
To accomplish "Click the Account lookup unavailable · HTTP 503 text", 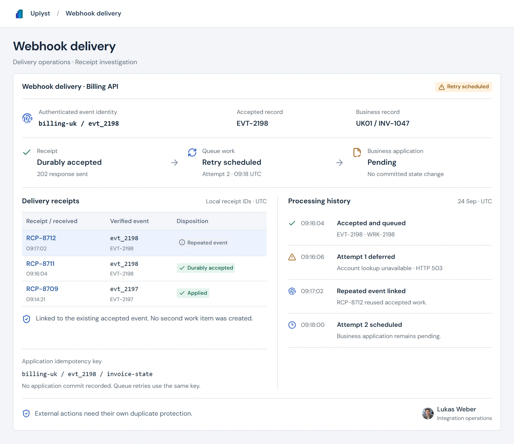I will point(390,268).
